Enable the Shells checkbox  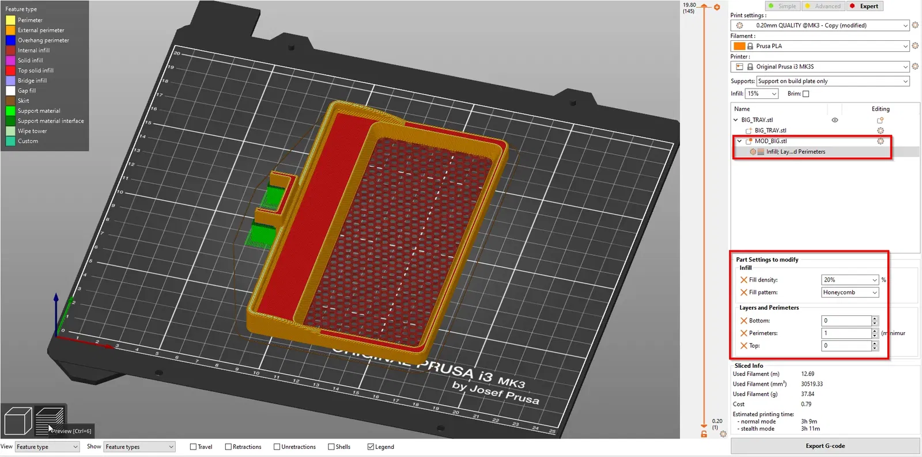click(x=331, y=447)
